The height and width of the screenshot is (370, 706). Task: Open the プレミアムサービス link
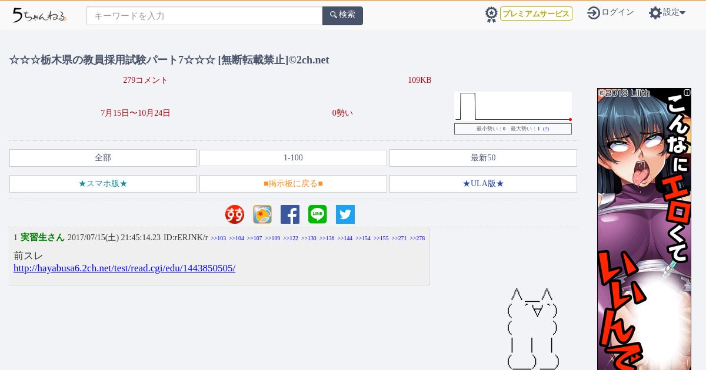(536, 14)
